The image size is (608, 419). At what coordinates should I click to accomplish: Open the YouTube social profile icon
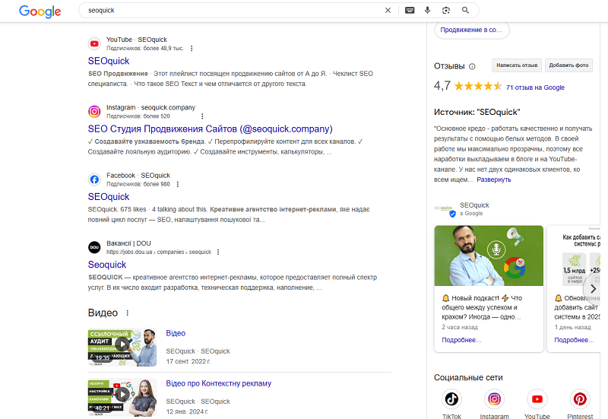pyautogui.click(x=537, y=398)
